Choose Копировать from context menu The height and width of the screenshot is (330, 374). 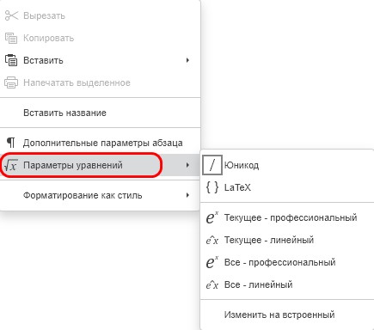point(100,38)
